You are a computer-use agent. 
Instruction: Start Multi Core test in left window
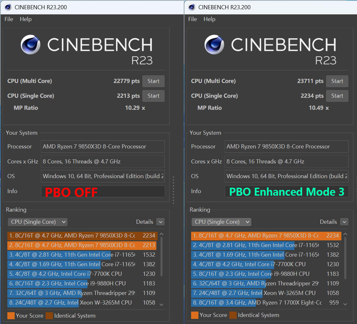153,81
